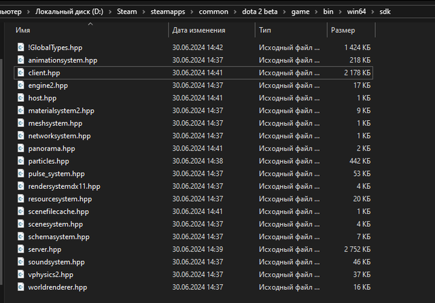
Task: Go to common folder in address bar
Action: [x=213, y=12]
